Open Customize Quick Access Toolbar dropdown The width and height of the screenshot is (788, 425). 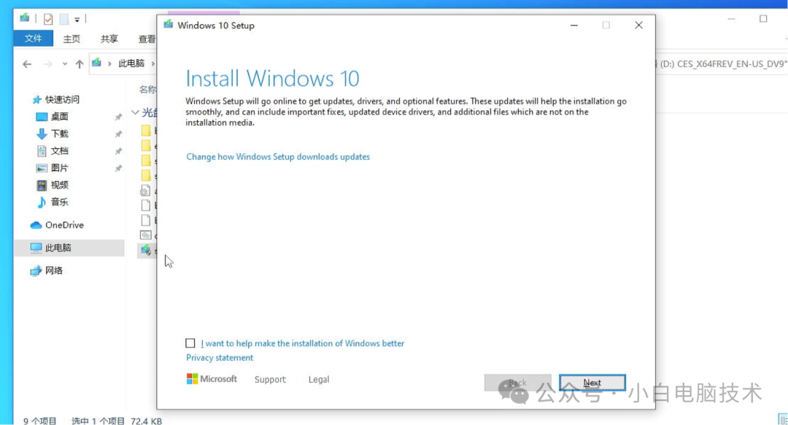(x=77, y=20)
